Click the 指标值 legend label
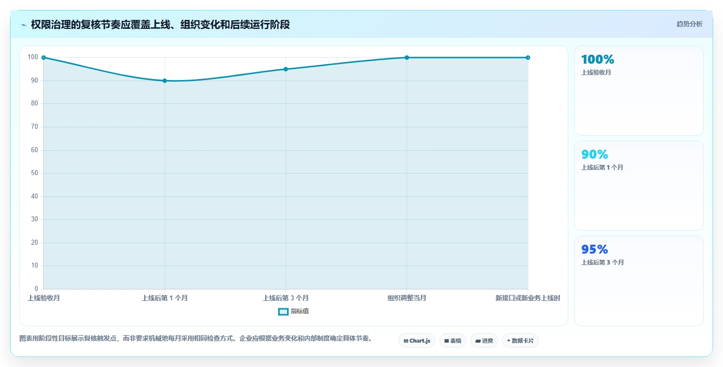The image size is (723, 367). click(300, 311)
